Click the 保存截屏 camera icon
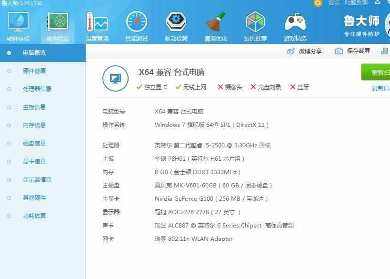The height and width of the screenshot is (279, 390). pos(339,51)
